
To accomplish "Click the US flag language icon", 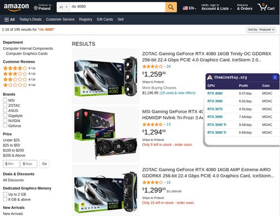I will [185, 8].
